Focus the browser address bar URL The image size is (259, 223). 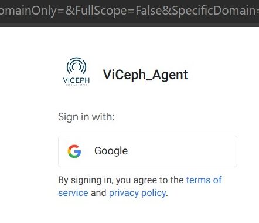coord(129,11)
